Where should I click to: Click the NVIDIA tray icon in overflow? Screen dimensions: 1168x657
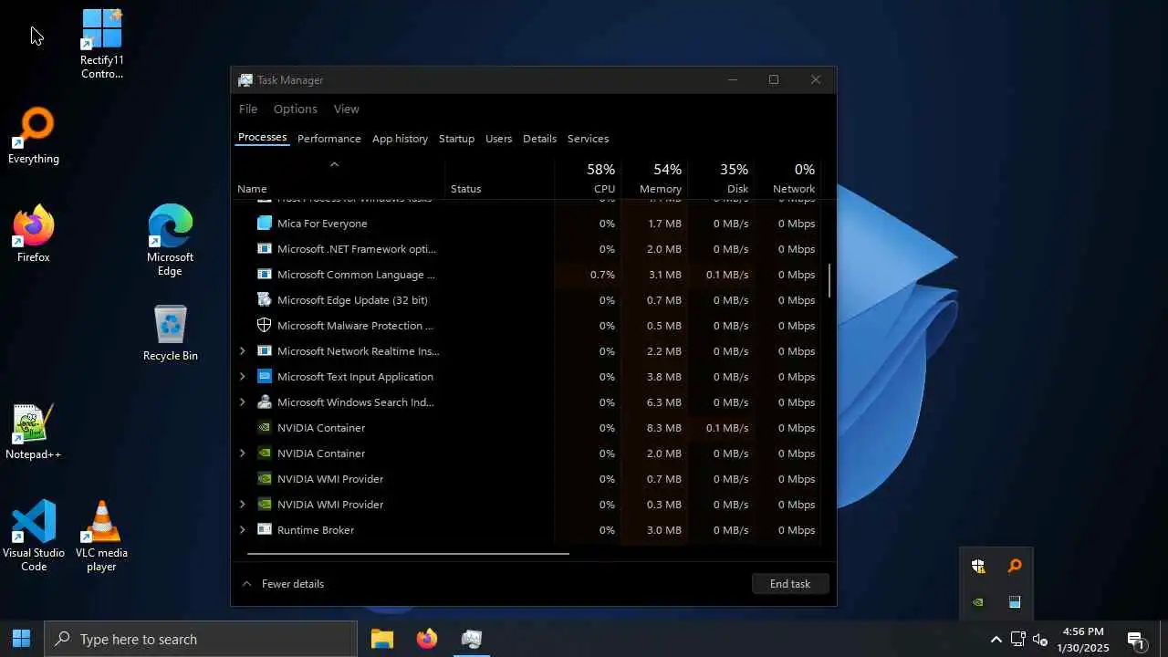(978, 602)
